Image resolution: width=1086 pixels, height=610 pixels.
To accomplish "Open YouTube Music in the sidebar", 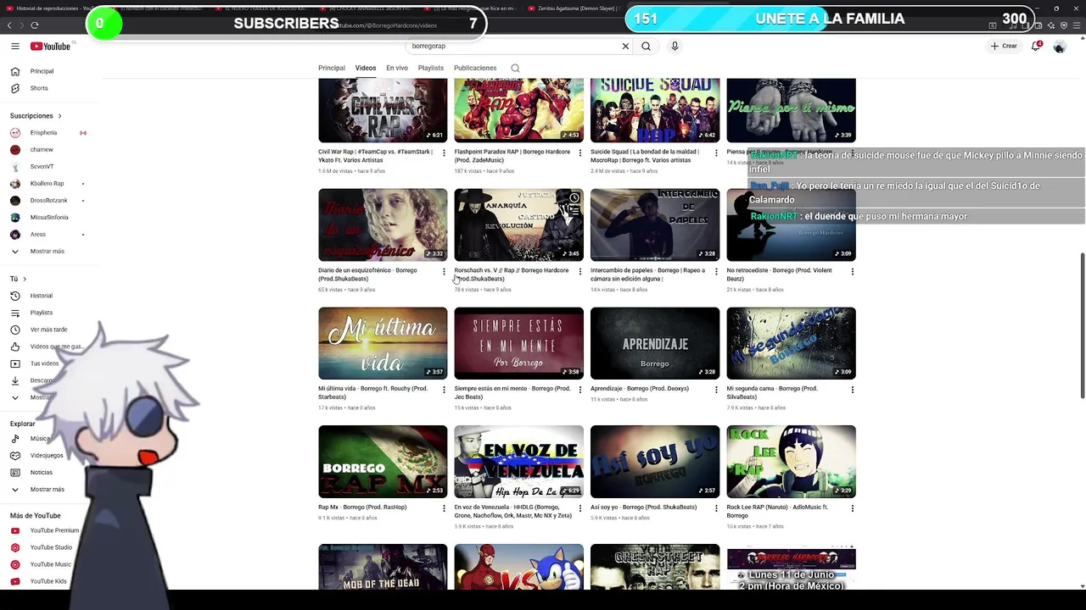I will point(49,564).
